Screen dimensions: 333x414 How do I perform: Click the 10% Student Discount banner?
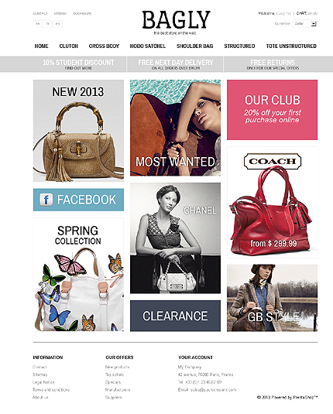(78, 64)
